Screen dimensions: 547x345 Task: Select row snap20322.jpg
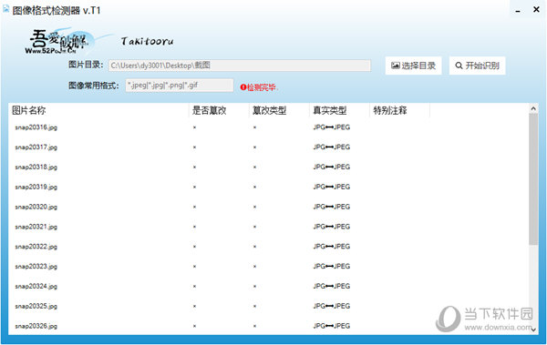coord(269,247)
